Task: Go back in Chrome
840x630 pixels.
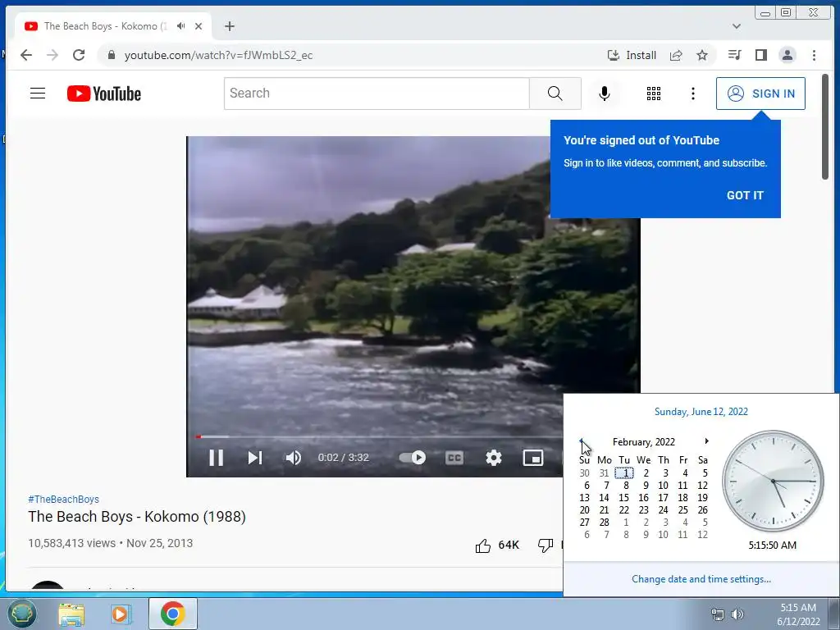Action: click(x=25, y=55)
